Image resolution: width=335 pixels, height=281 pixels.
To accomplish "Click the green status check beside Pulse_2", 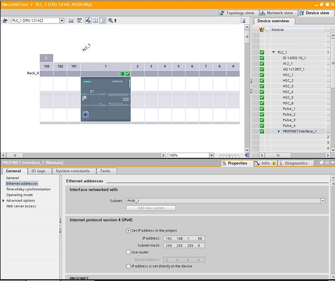I will [262, 114].
